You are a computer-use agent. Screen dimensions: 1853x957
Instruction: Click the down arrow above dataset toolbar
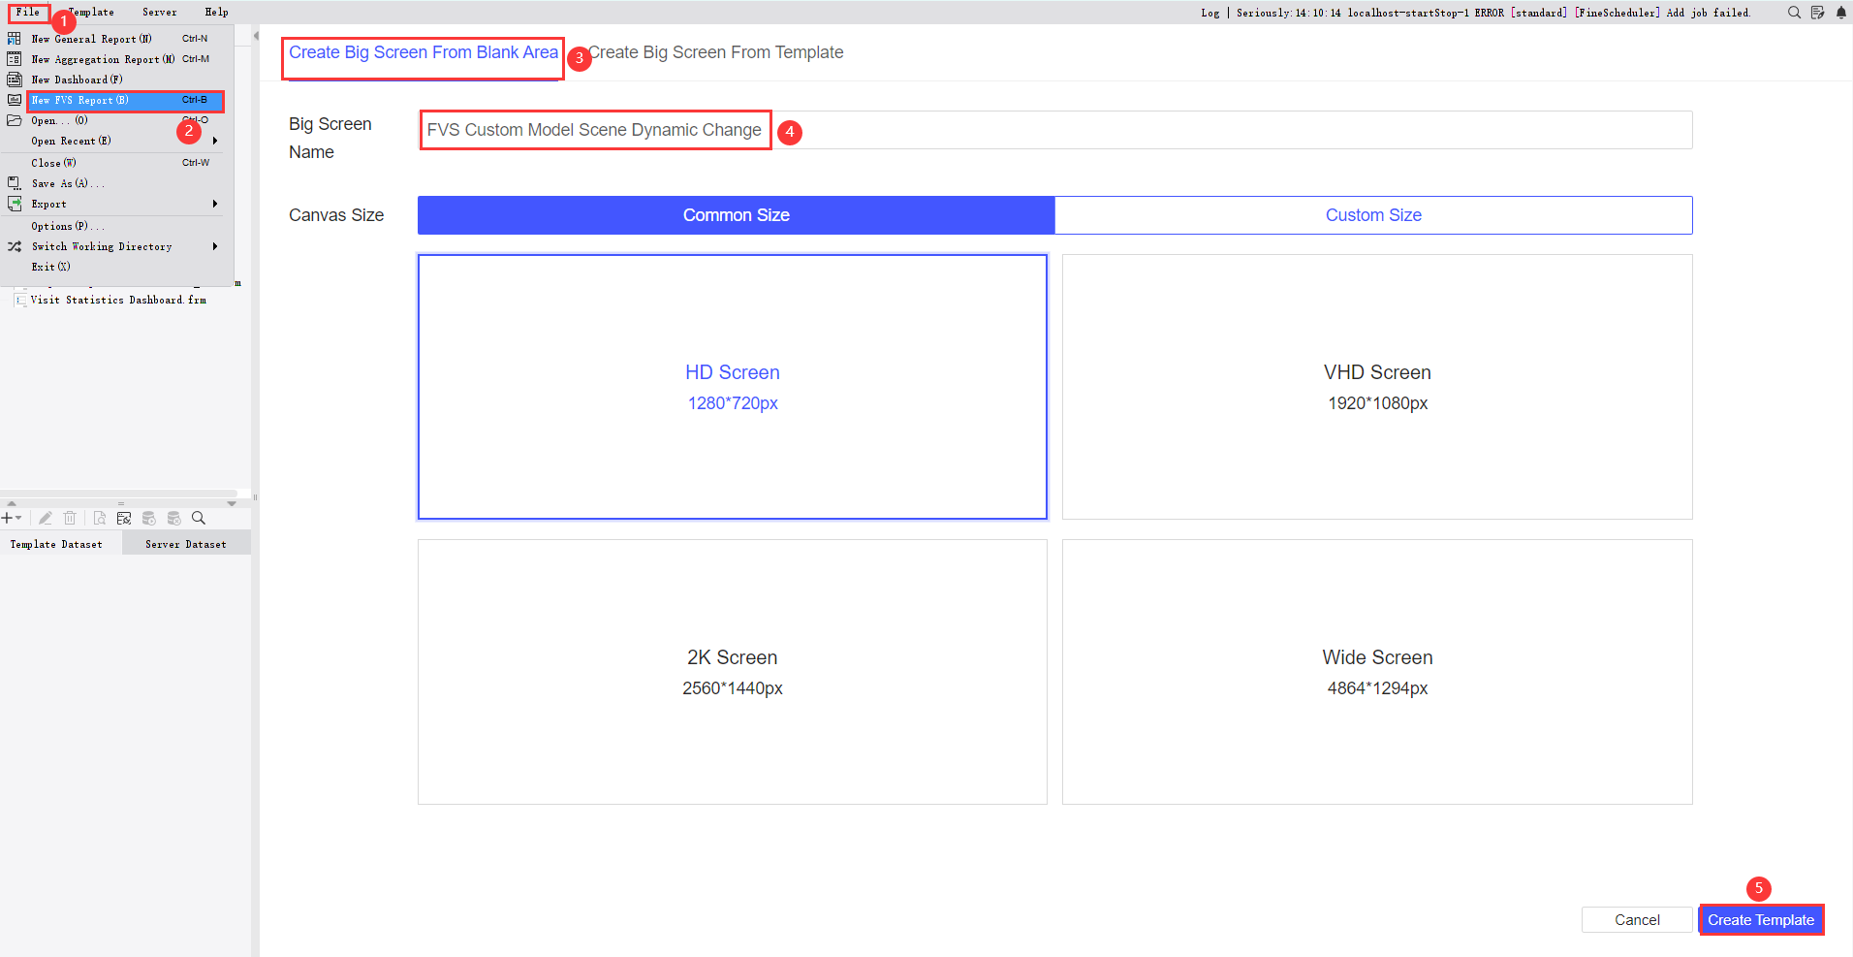coord(232,503)
